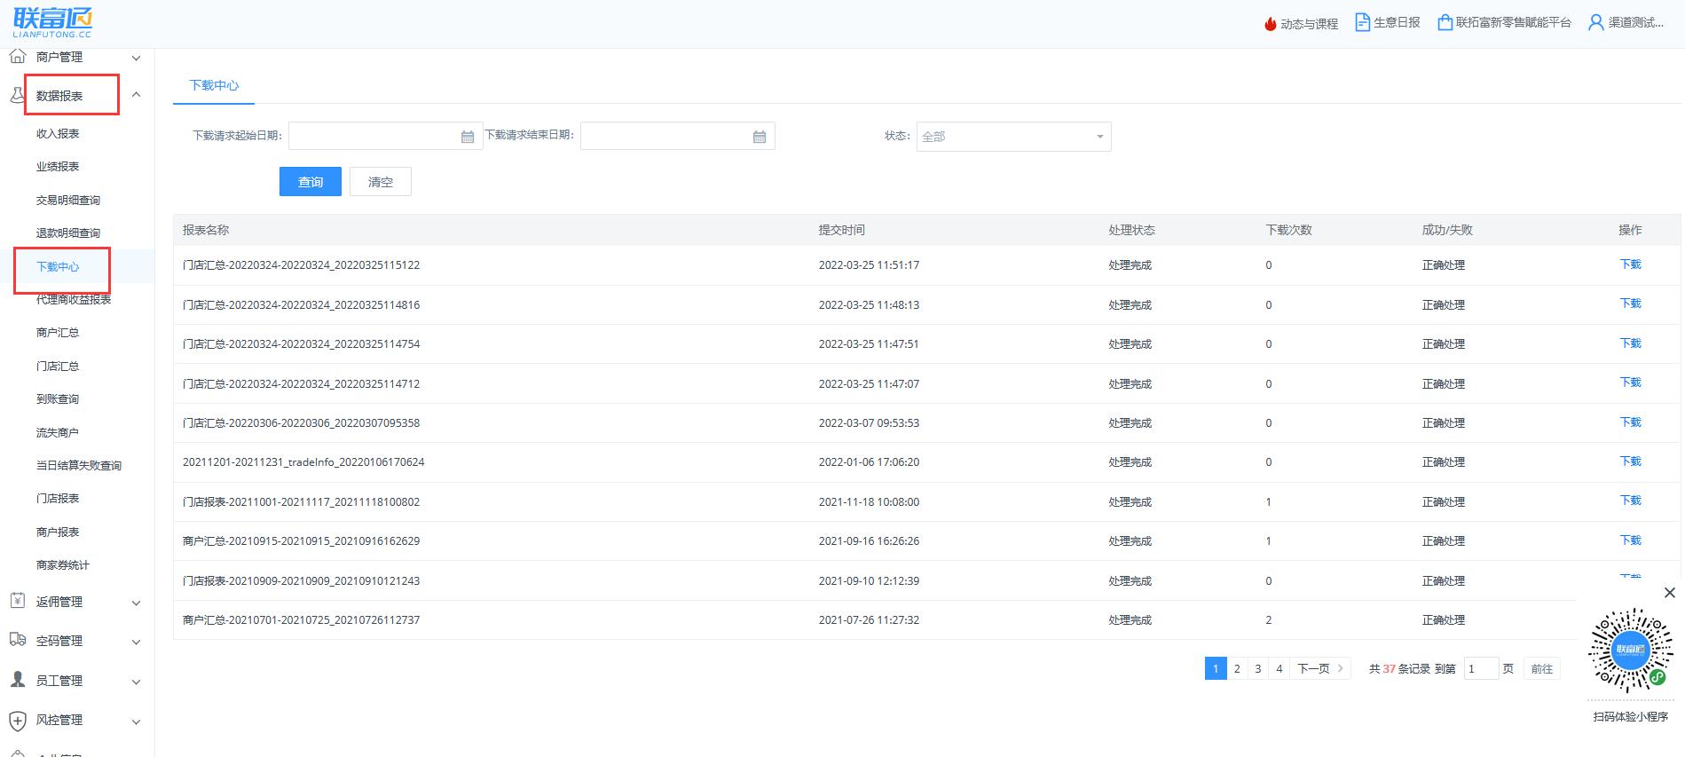Open 到账查询 in the sidebar

[58, 398]
